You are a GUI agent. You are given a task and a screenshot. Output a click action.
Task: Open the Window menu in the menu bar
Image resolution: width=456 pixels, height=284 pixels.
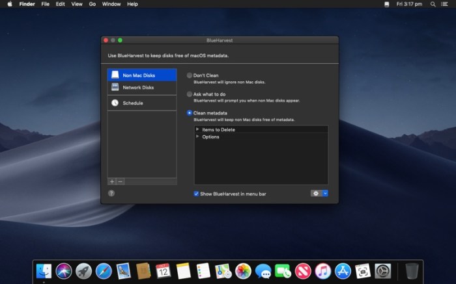point(111,4)
